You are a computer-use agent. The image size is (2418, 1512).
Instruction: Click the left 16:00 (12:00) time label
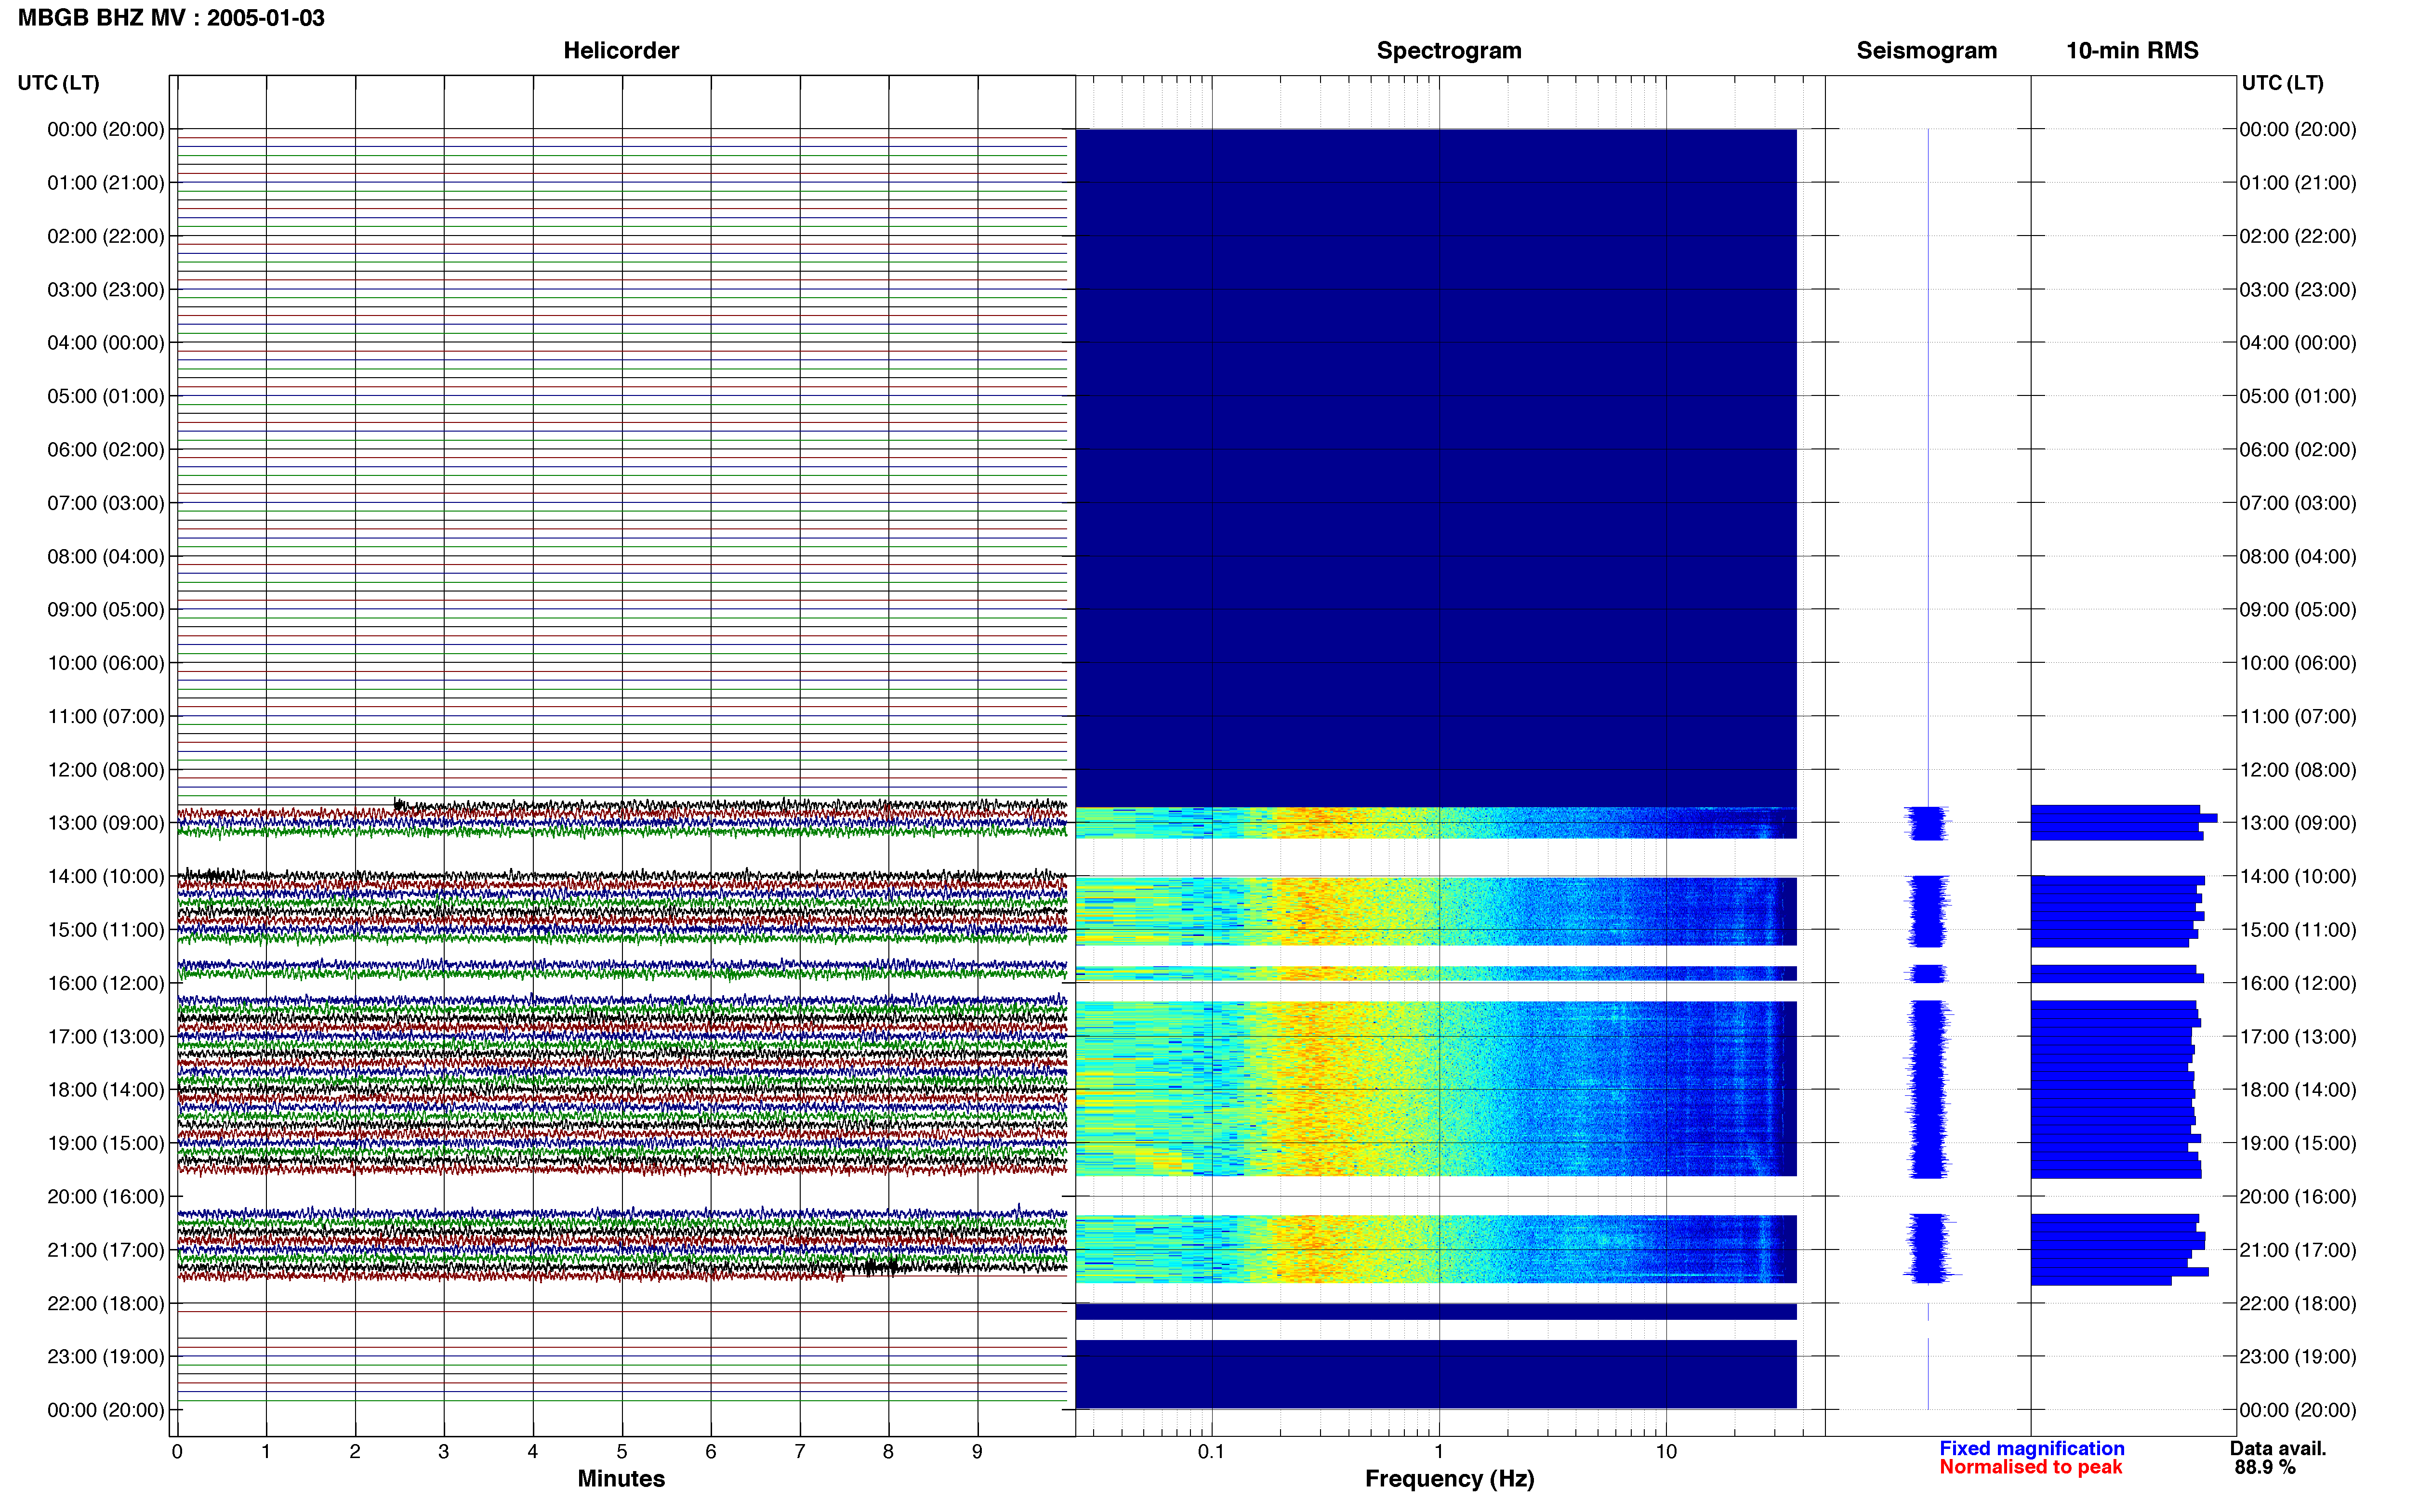pyautogui.click(x=106, y=983)
